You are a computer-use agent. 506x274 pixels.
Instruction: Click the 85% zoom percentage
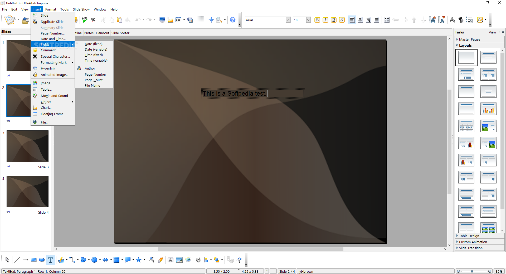(x=499, y=271)
